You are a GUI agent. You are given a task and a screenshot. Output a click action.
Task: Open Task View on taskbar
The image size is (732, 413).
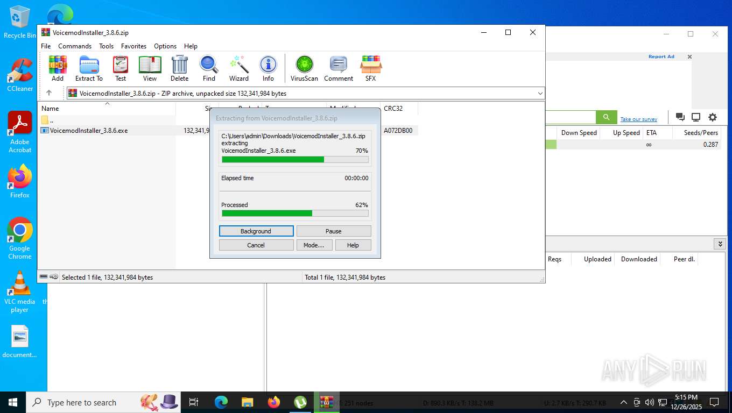[194, 402]
